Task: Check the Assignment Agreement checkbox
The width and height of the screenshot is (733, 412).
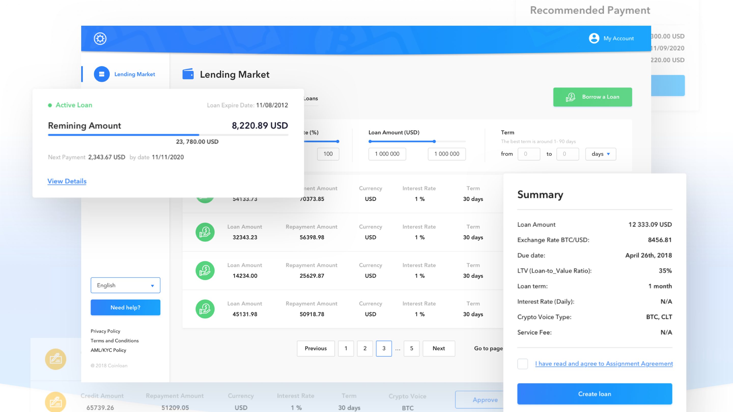Action: (x=523, y=364)
